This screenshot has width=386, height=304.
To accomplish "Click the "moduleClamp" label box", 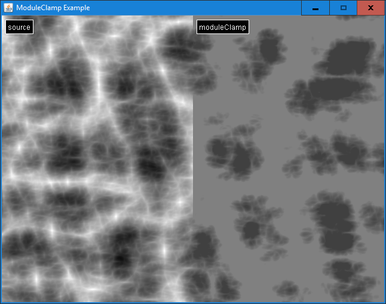I will pyautogui.click(x=222, y=27).
